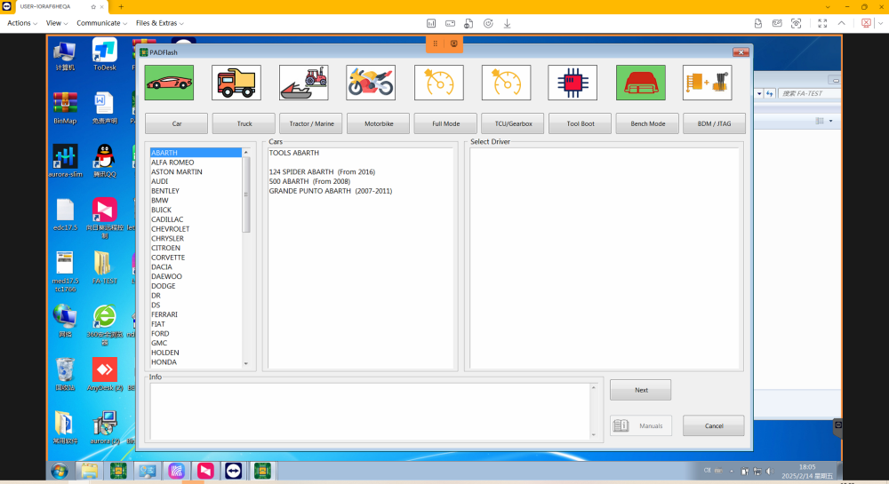
Task: Click the tractor and jet ski icon
Action: point(304,83)
